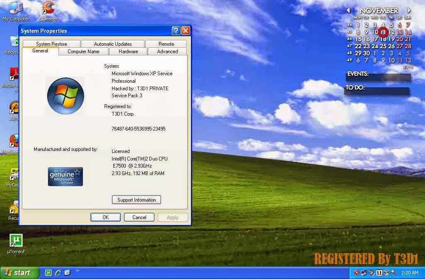Click the red security shield tray icon
Screen dimensions: 425x279
point(357,273)
